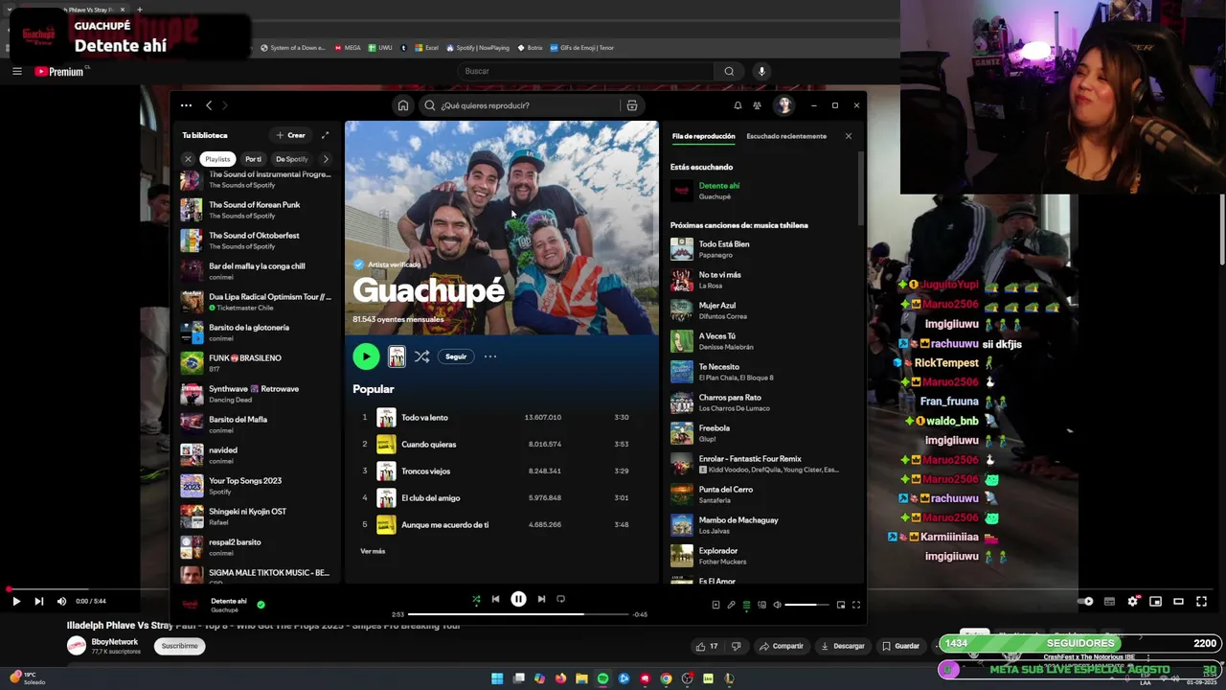
Task: Go back in Spotify navigation
Action: (x=209, y=105)
